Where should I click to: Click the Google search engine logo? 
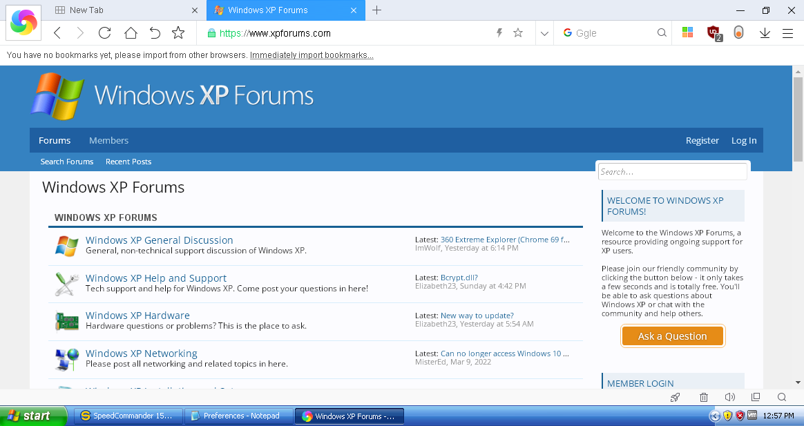tap(568, 33)
